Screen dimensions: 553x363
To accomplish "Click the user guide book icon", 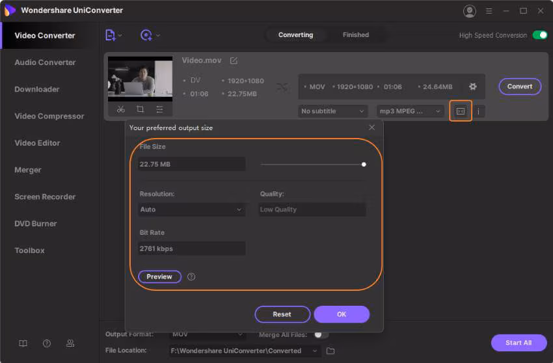I will pyautogui.click(x=23, y=343).
